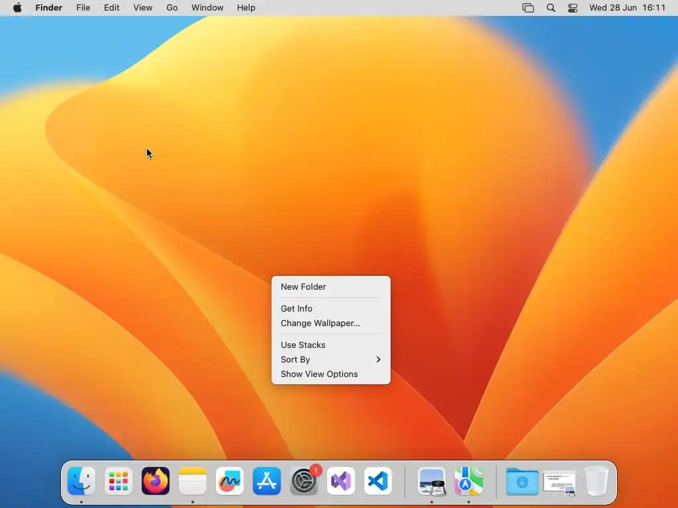Open Maps from the Dock
Image resolution: width=678 pixels, height=508 pixels.
coord(469,481)
